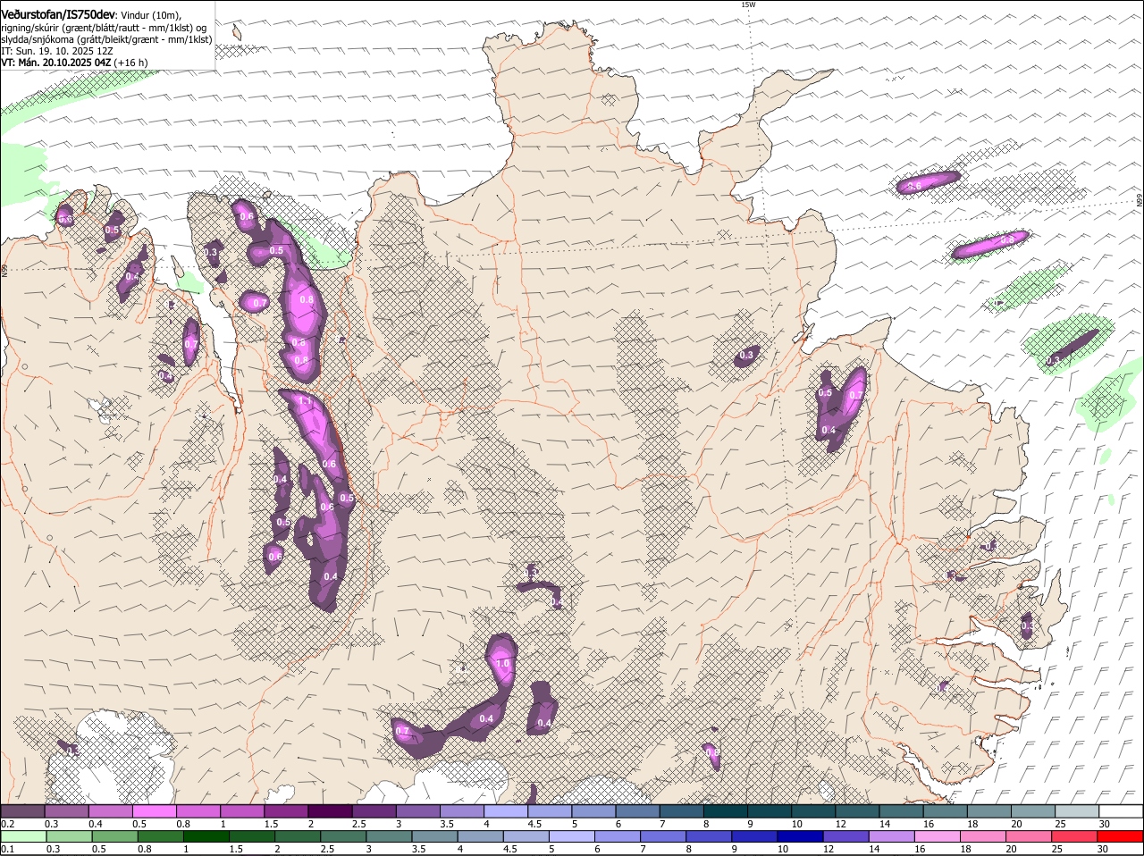
Task: Pick the white snow swatch ending at 30
Action: 1122,811
